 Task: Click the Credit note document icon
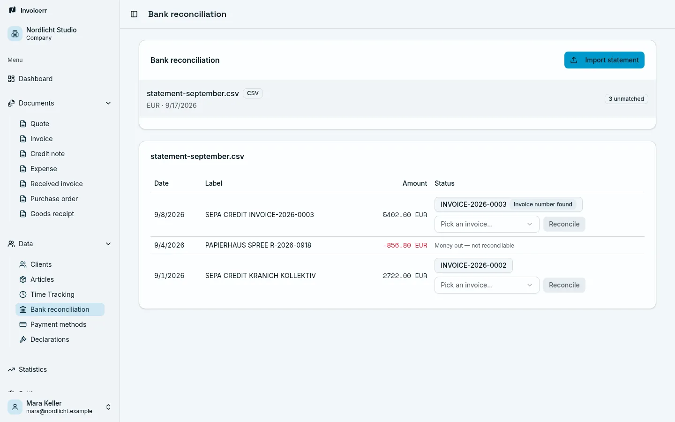click(23, 154)
